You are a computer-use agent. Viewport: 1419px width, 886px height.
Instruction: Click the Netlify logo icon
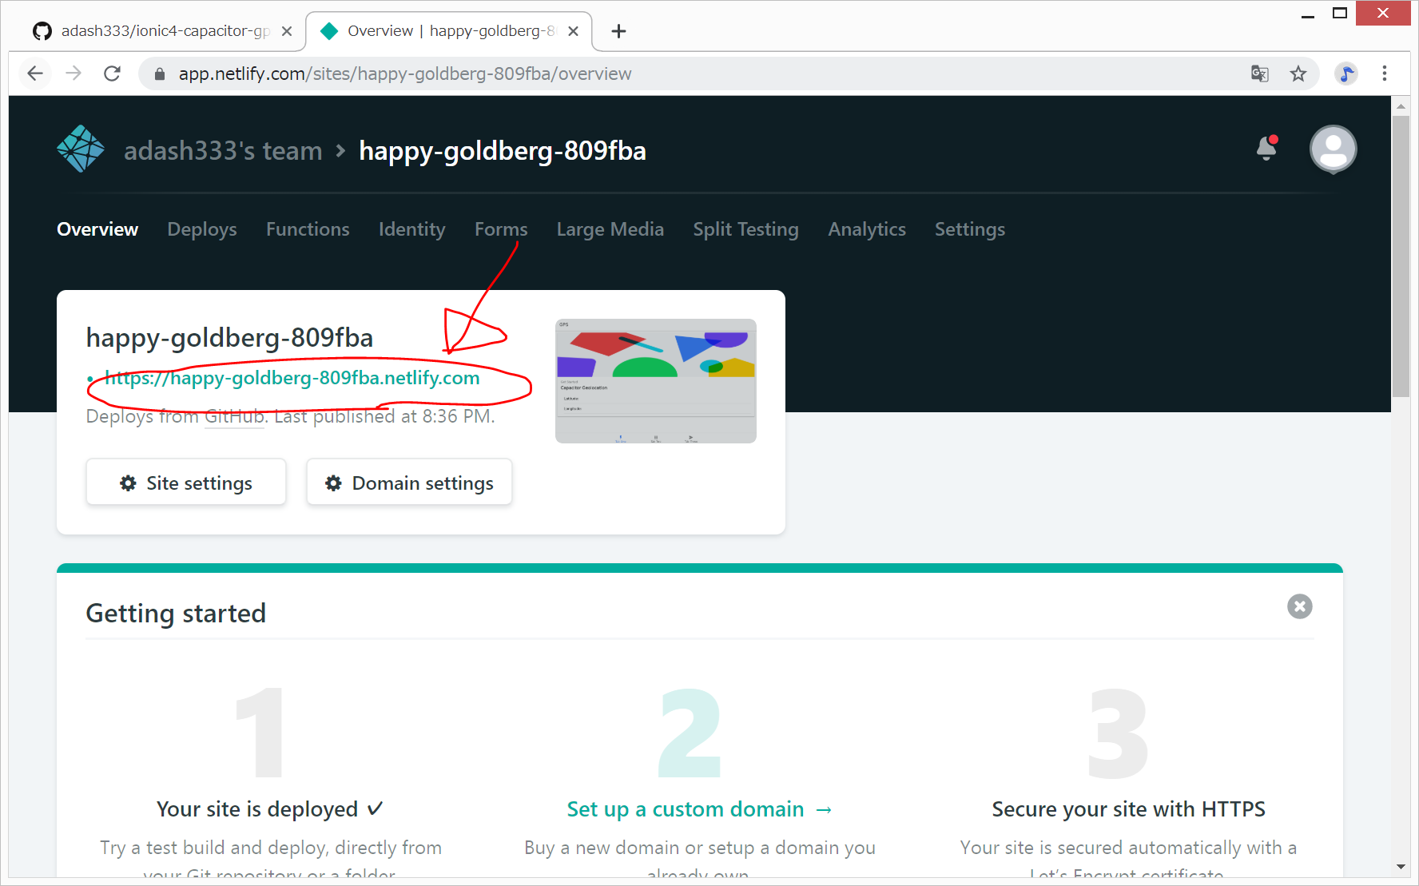80,149
